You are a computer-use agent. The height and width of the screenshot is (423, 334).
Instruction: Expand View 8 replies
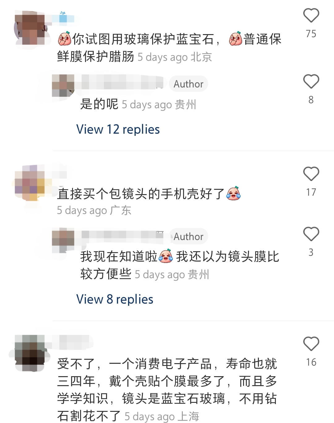115,299
